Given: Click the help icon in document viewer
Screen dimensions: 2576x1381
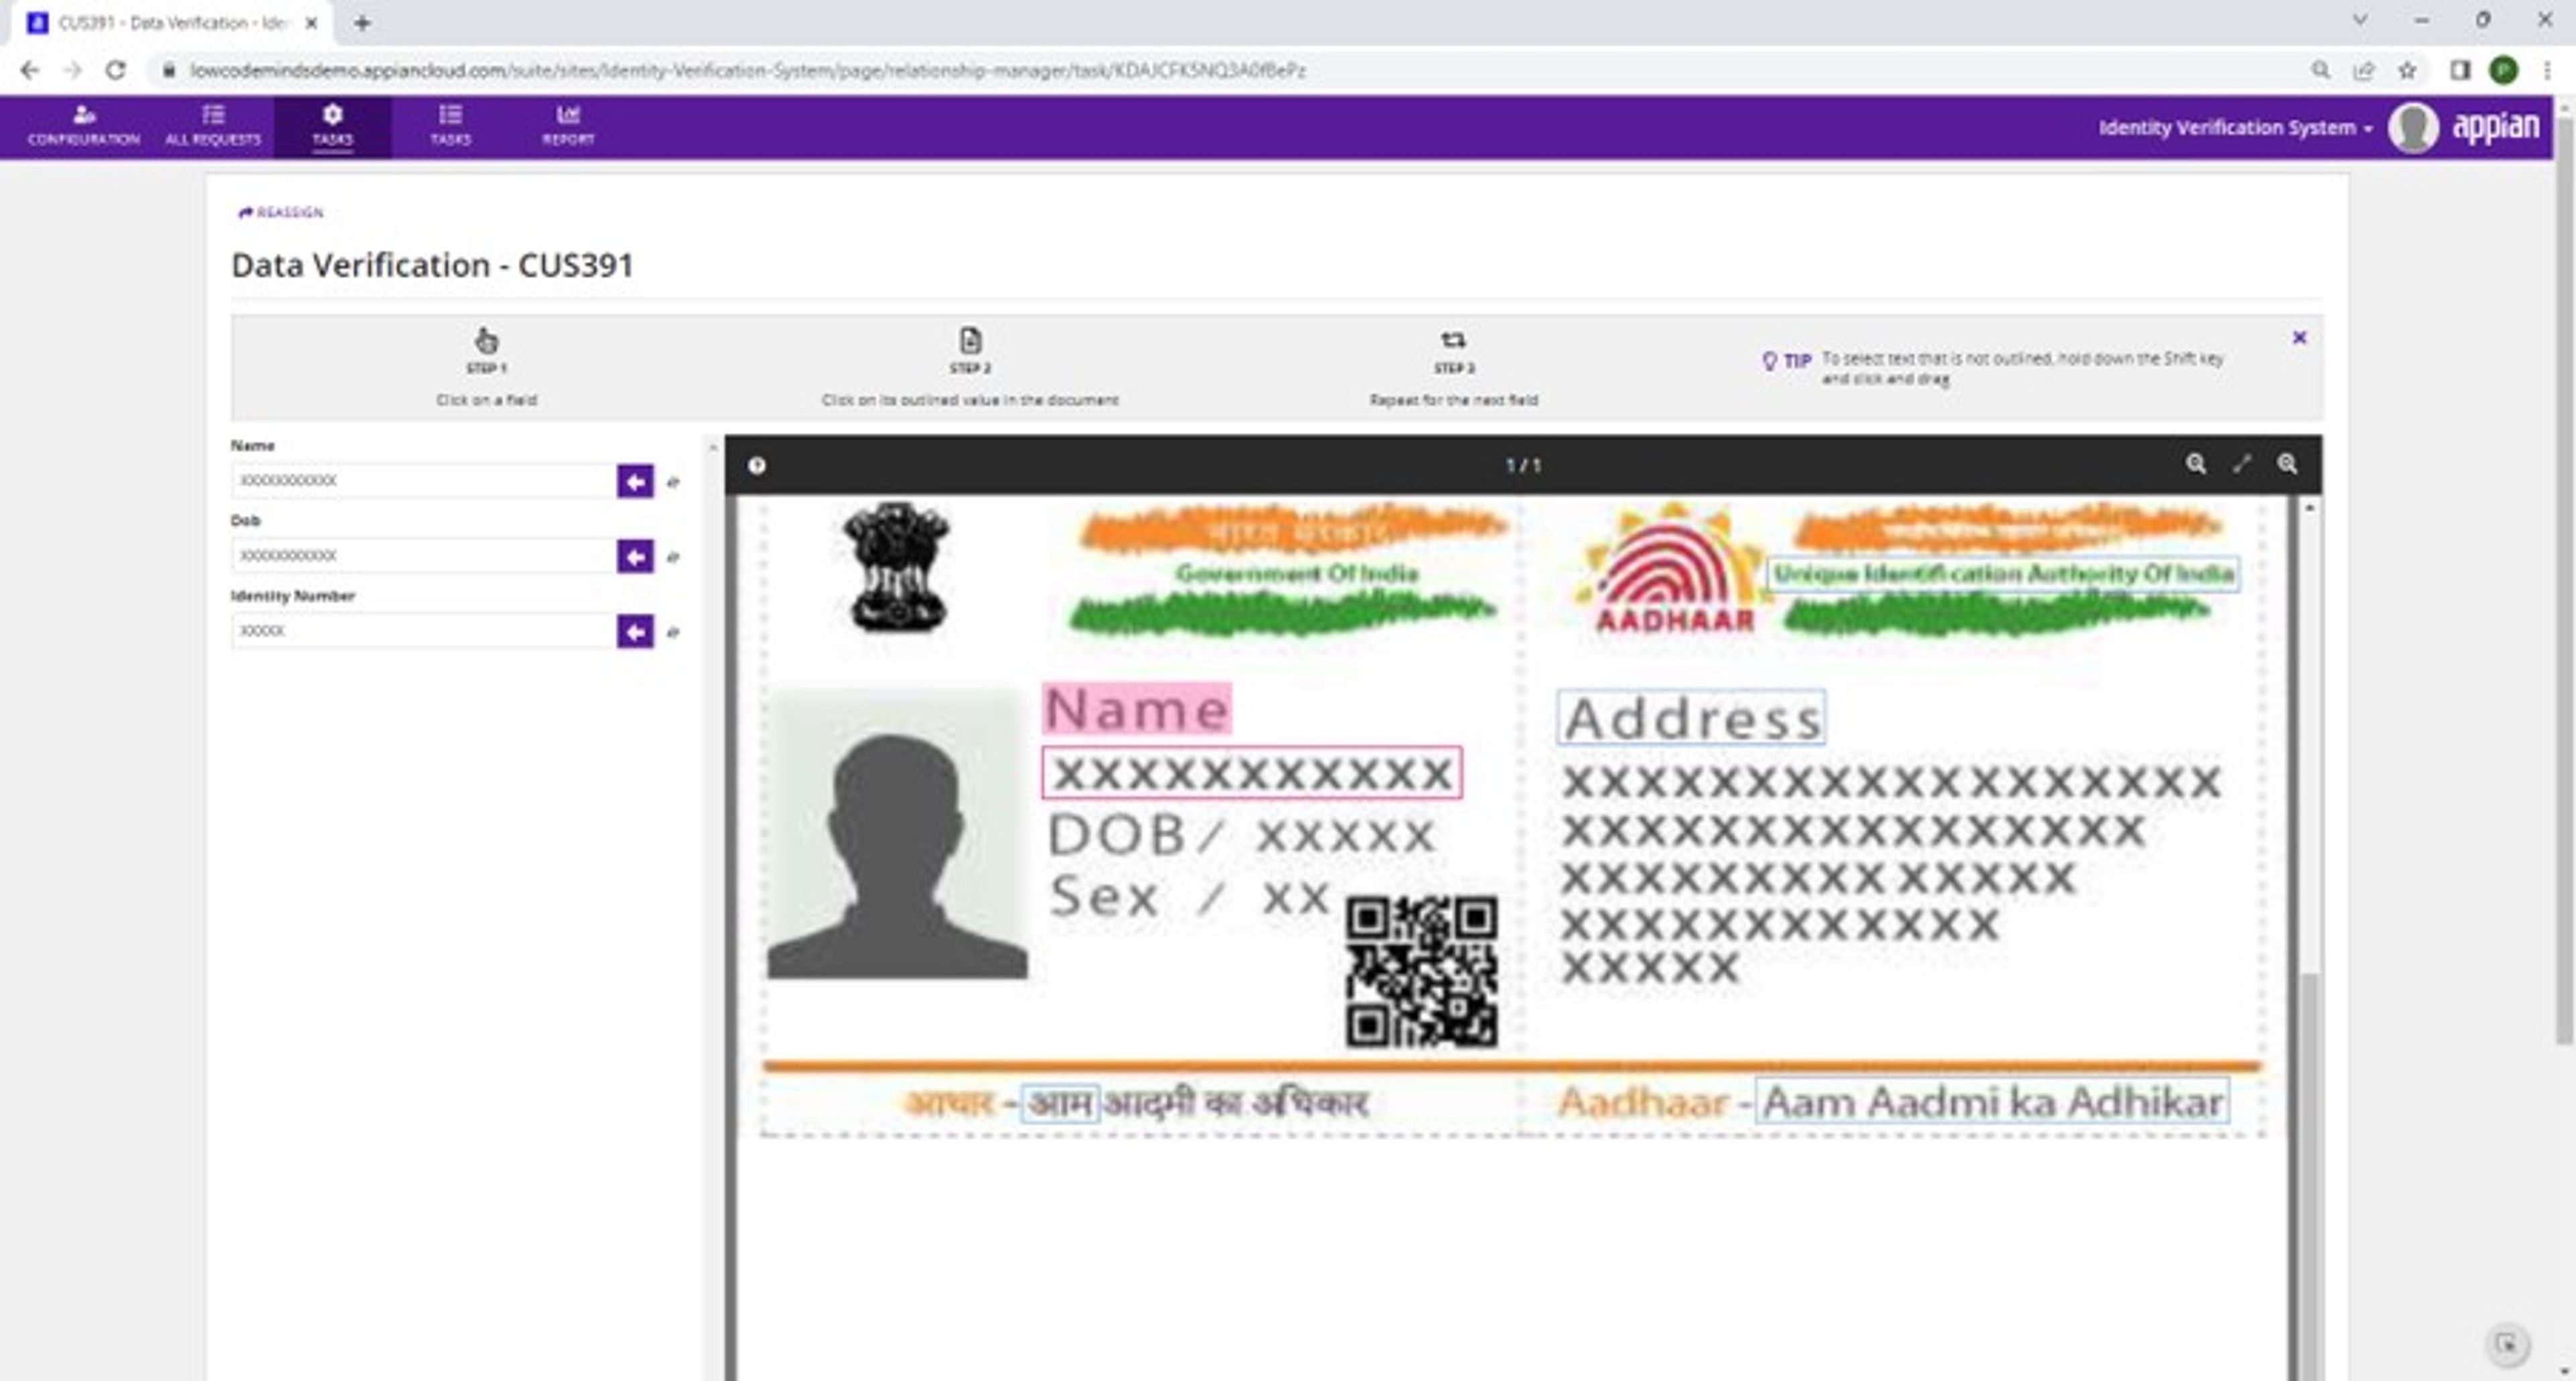Looking at the screenshot, I should point(757,465).
